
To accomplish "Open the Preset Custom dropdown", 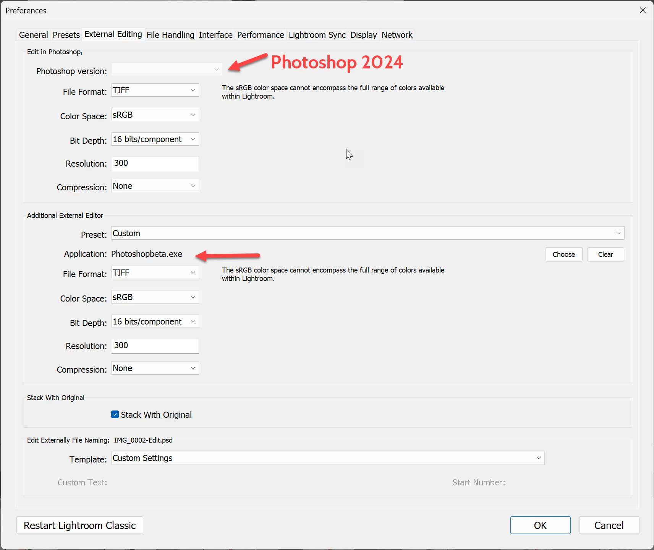I will click(368, 233).
